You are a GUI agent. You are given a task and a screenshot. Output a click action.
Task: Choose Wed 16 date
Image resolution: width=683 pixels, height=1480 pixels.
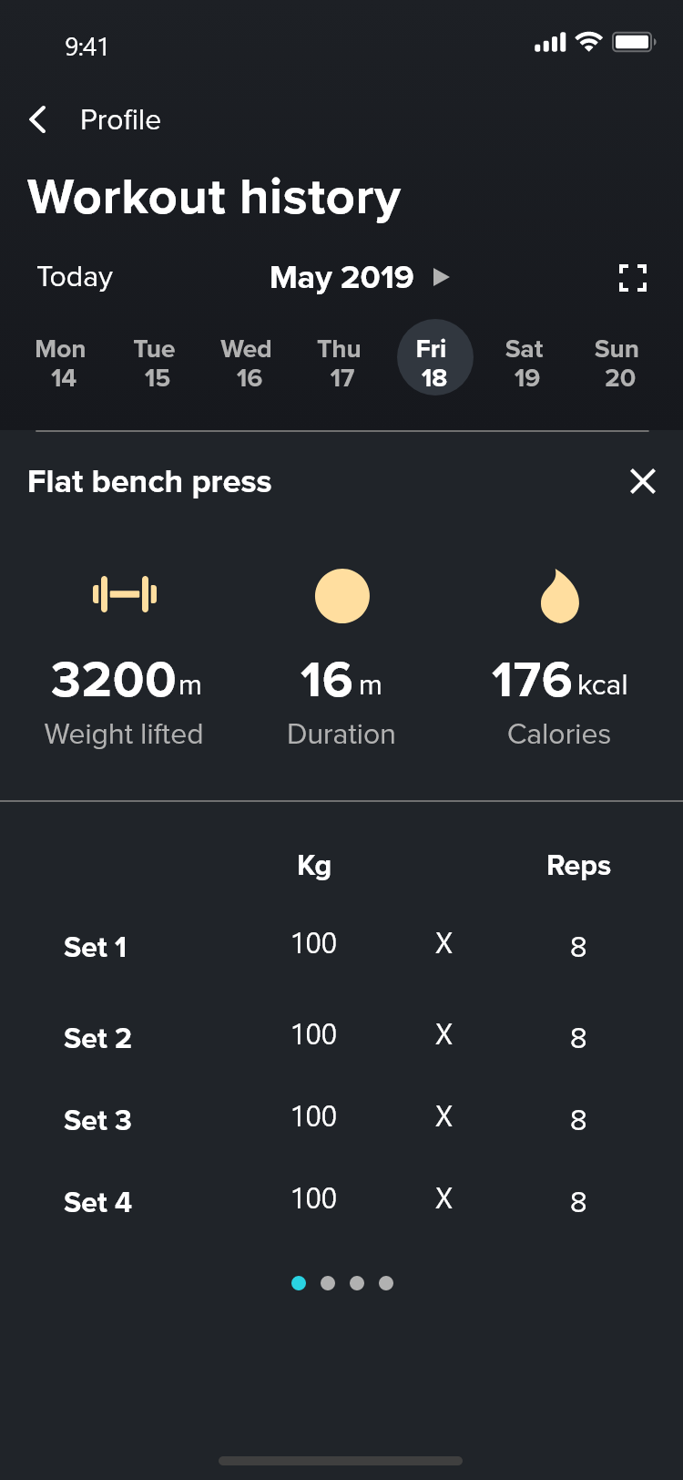coord(247,363)
